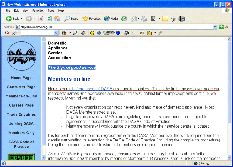Open the Home Page sidebar link
233x167 pixels.
pyautogui.click(x=21, y=78)
